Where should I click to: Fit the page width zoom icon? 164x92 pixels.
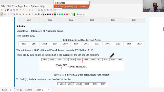42,10
